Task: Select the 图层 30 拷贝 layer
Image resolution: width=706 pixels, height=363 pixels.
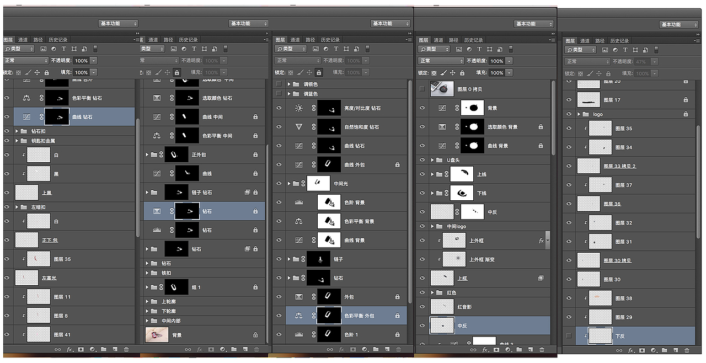Action: pyautogui.click(x=618, y=260)
